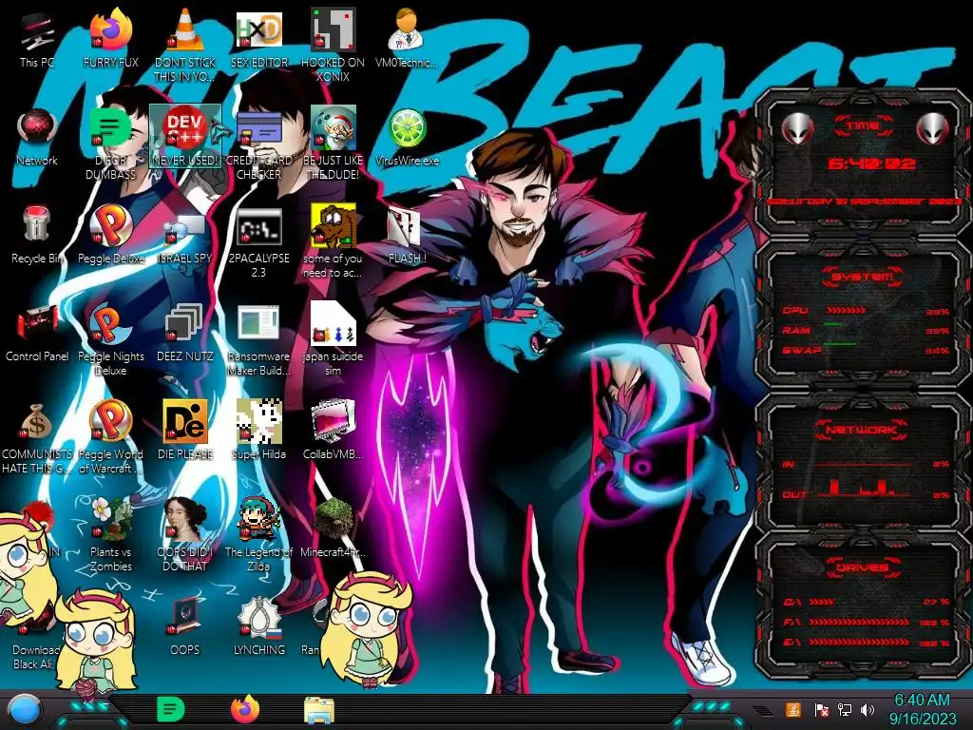This screenshot has width=973, height=730.
Task: Open Ransomware Maker Builder shortcut
Action: pyautogui.click(x=258, y=340)
